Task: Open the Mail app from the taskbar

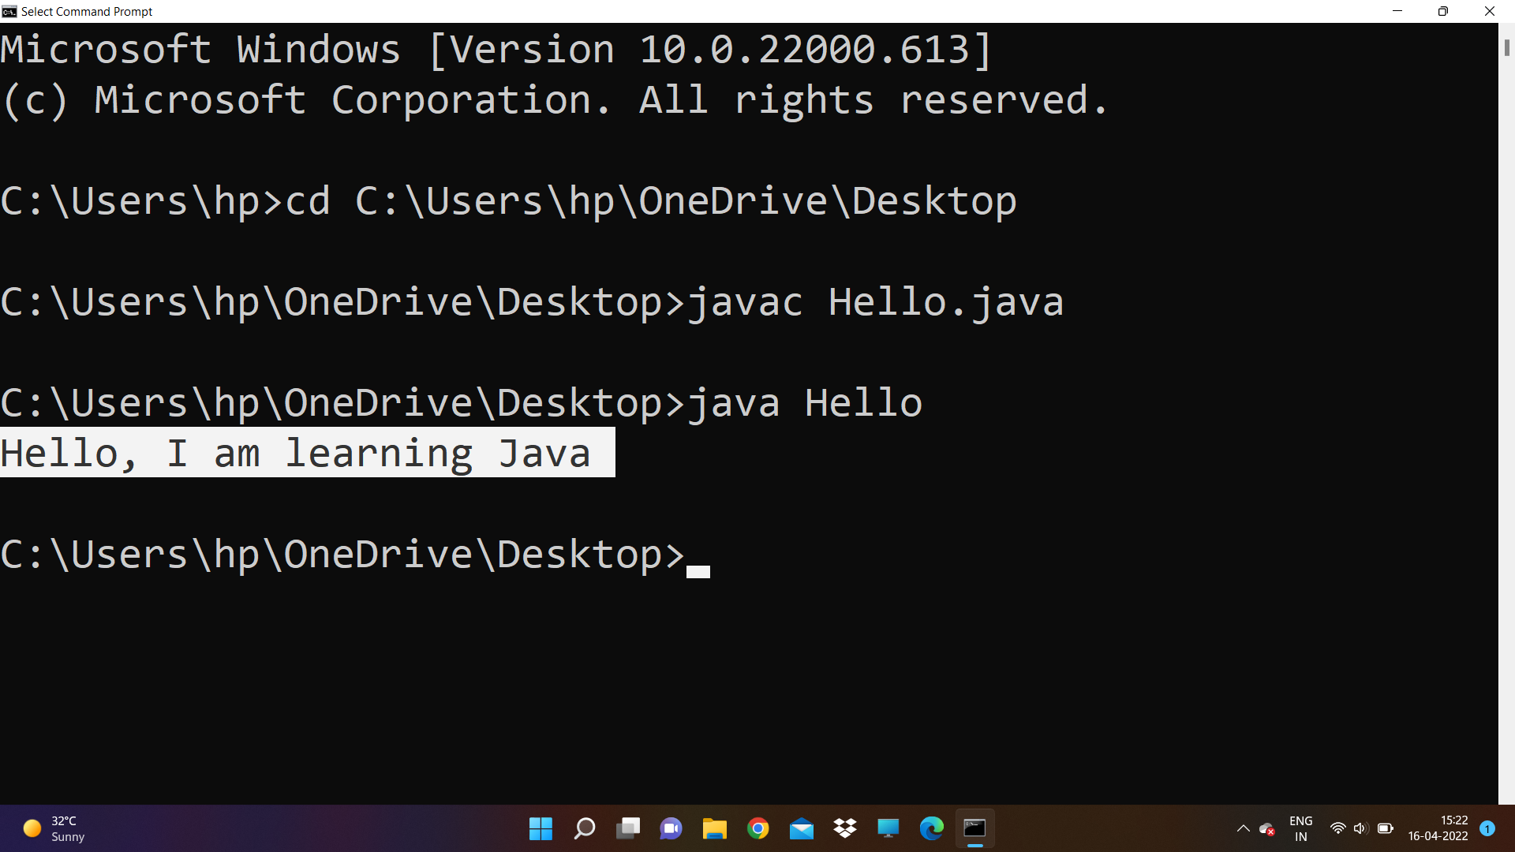Action: 802,828
